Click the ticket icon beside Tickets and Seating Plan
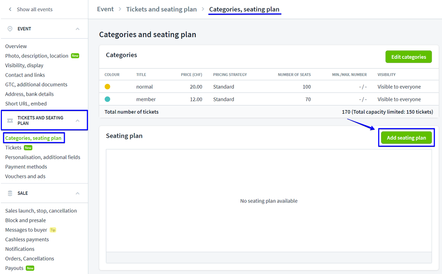Screen dimensions: 442x274 point(10,120)
